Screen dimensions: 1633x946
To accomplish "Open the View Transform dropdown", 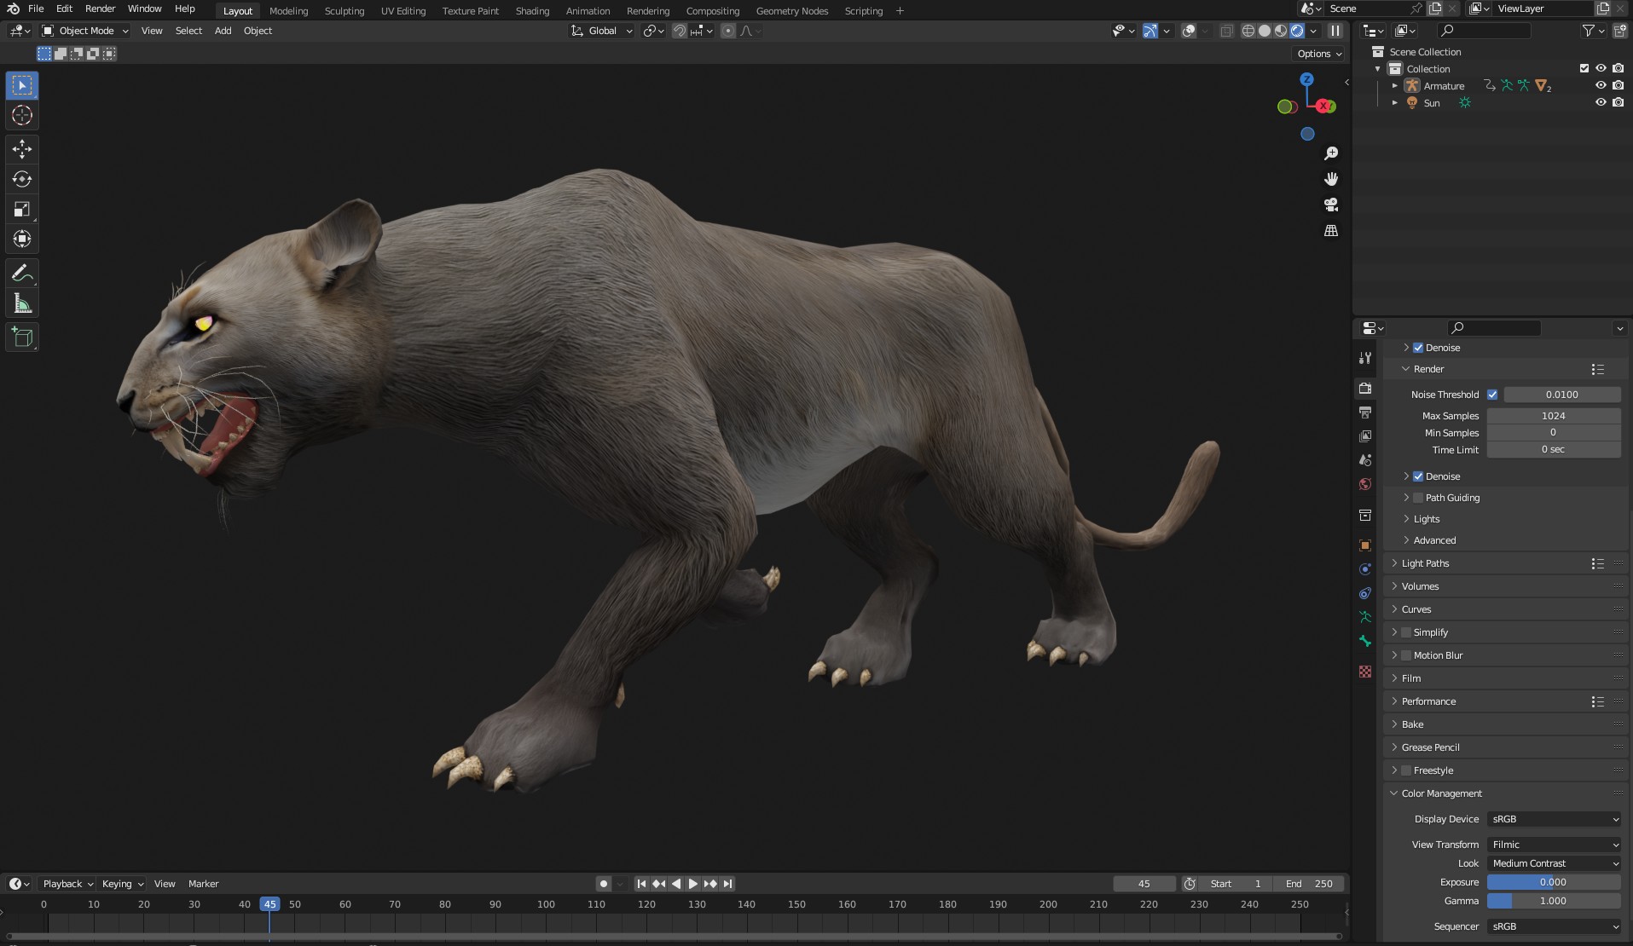I will tap(1554, 845).
